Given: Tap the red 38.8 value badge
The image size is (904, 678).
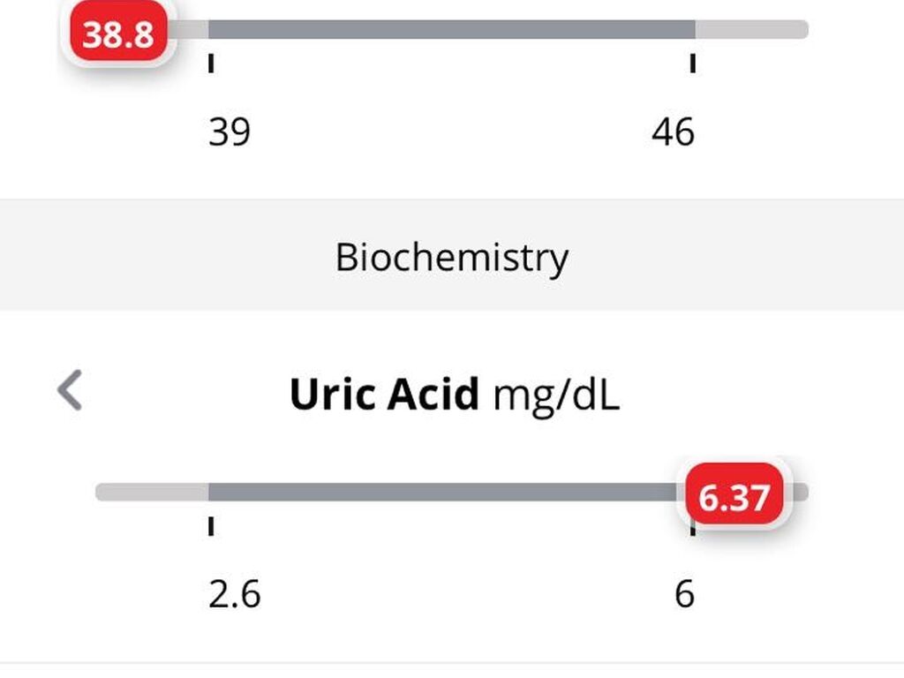Looking at the screenshot, I should (118, 32).
